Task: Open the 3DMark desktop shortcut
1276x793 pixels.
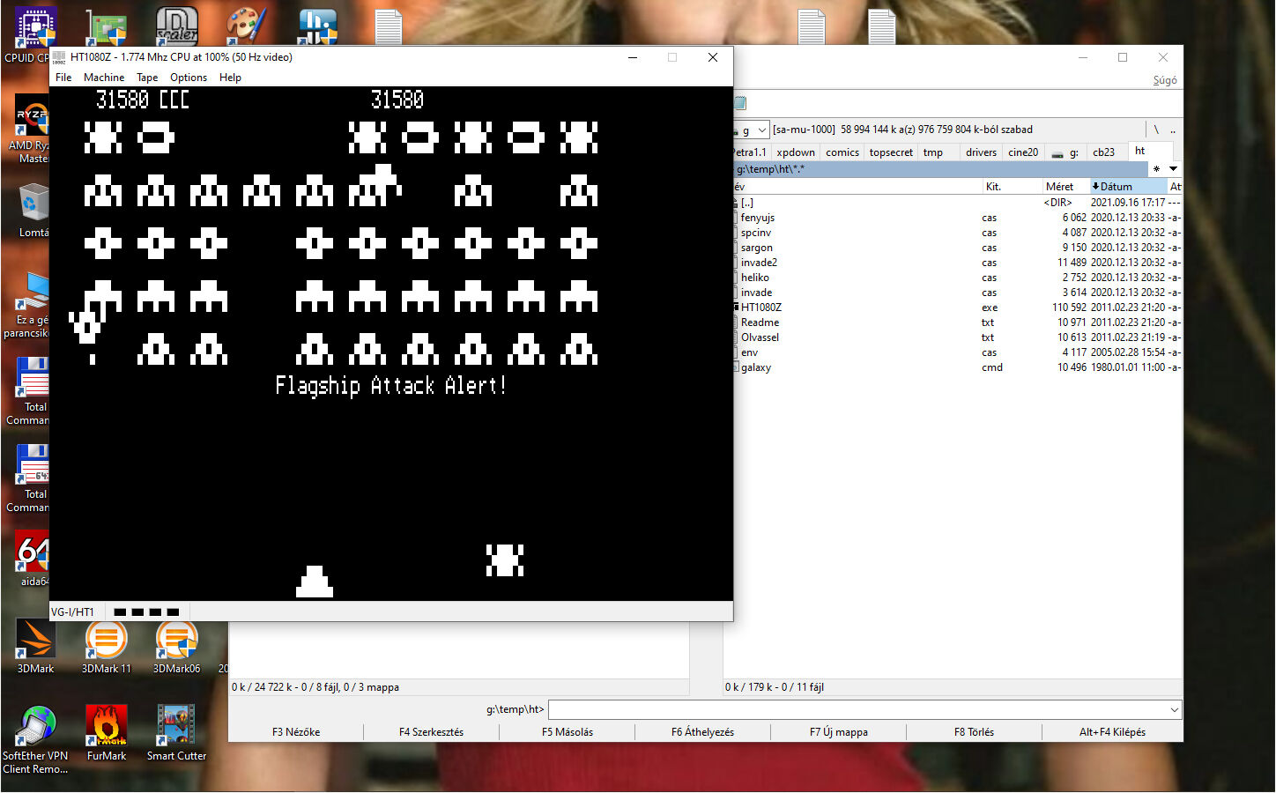Action: pos(35,648)
